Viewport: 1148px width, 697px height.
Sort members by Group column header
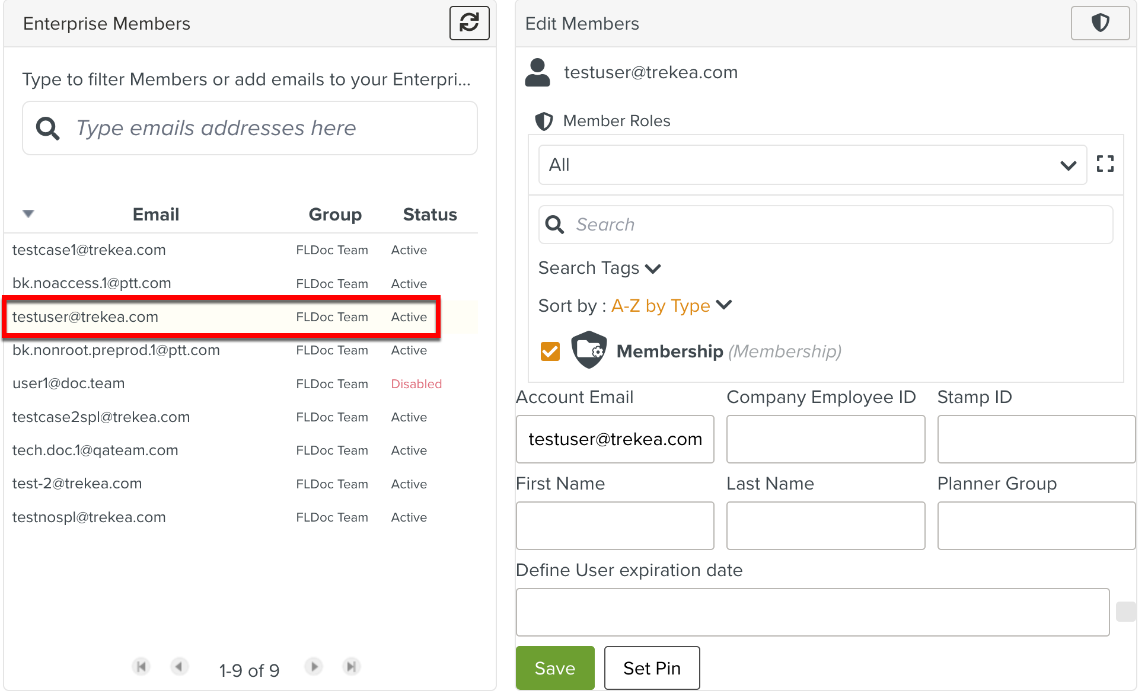click(x=335, y=215)
